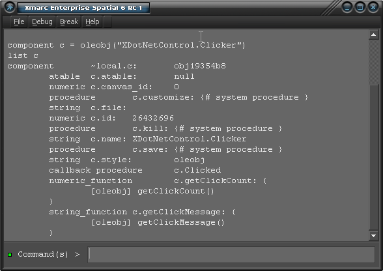Image resolution: width=383 pixels, height=271 pixels.
Task: Click the green status indicator beside Command(s)
Action: click(10, 255)
